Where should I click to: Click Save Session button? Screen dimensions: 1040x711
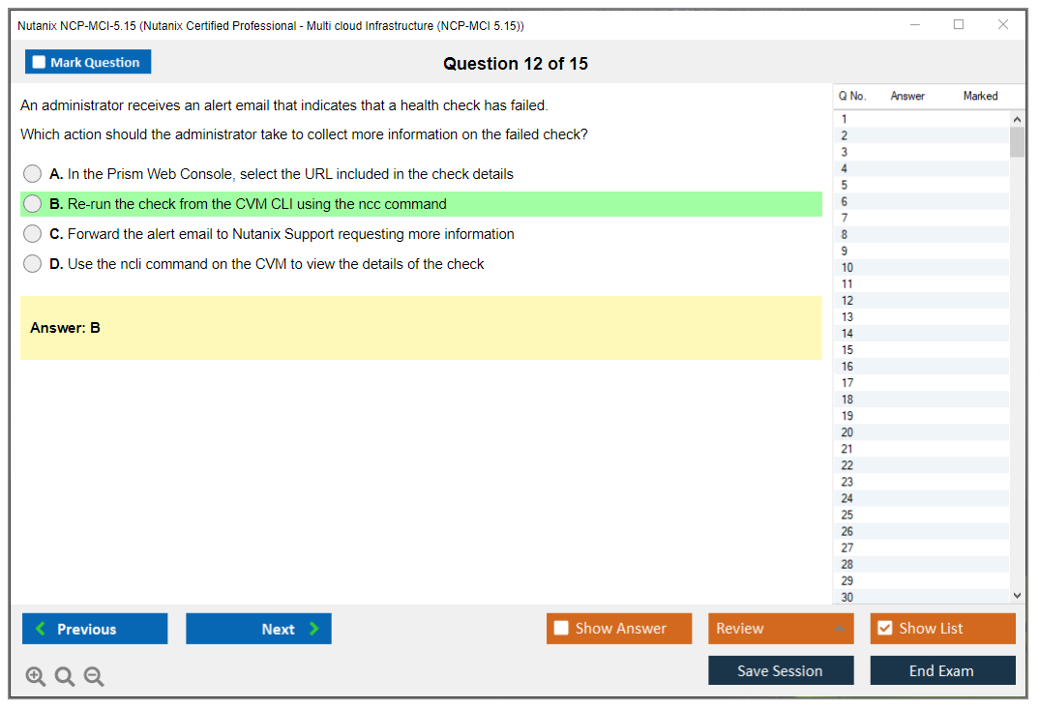(781, 671)
